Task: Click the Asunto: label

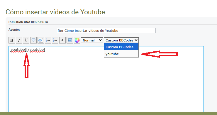Action: tap(14, 29)
